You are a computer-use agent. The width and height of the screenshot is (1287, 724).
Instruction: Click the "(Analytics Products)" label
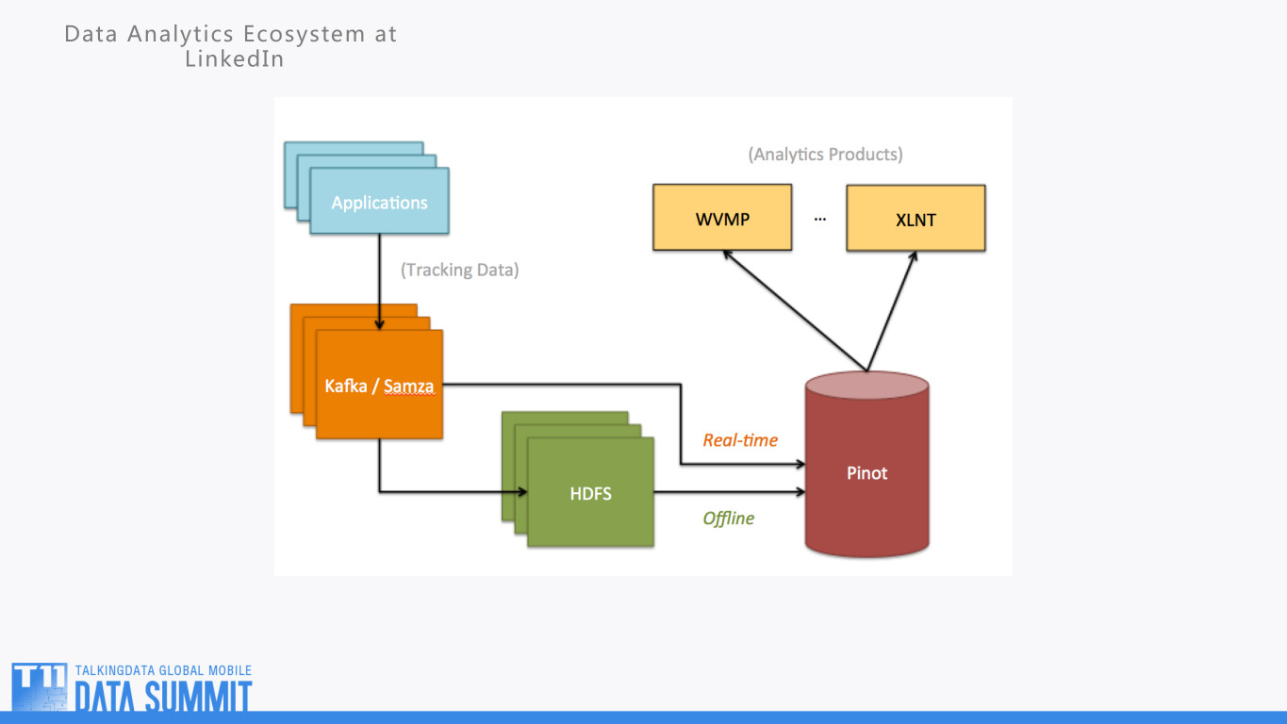(826, 154)
